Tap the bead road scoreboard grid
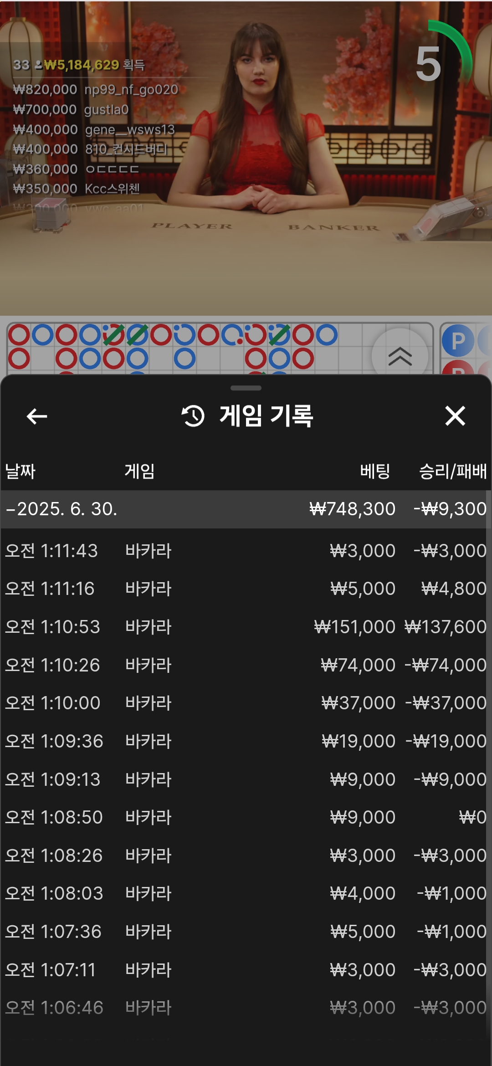 click(x=220, y=349)
